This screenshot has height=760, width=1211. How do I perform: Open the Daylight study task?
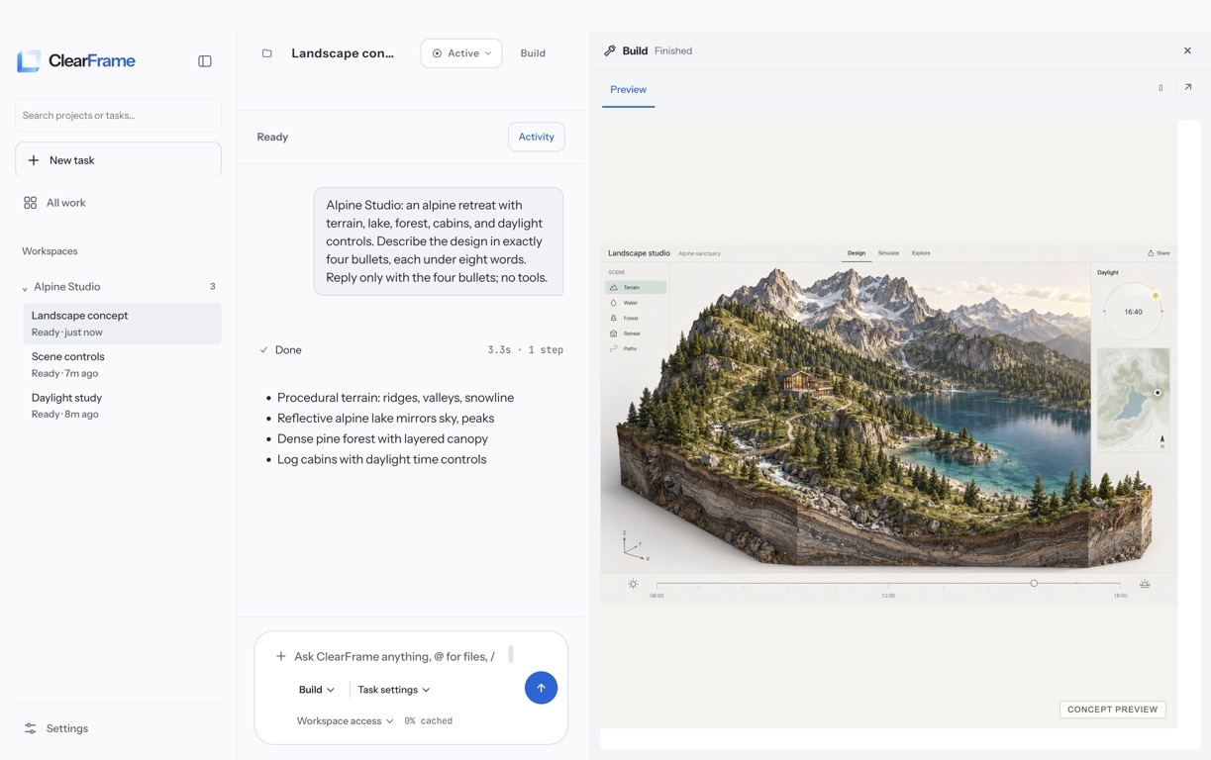tap(122, 406)
